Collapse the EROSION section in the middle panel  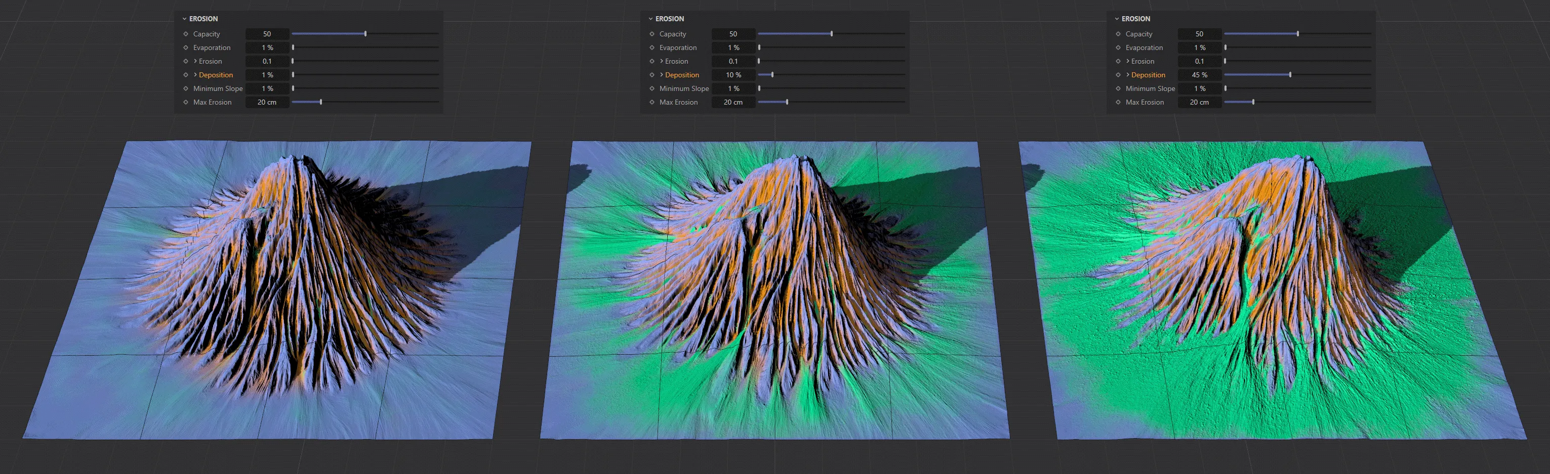point(650,19)
